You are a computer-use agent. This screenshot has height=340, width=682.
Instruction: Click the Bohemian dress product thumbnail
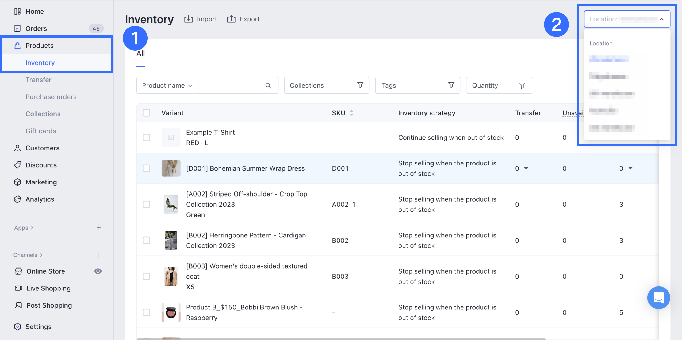click(x=171, y=168)
